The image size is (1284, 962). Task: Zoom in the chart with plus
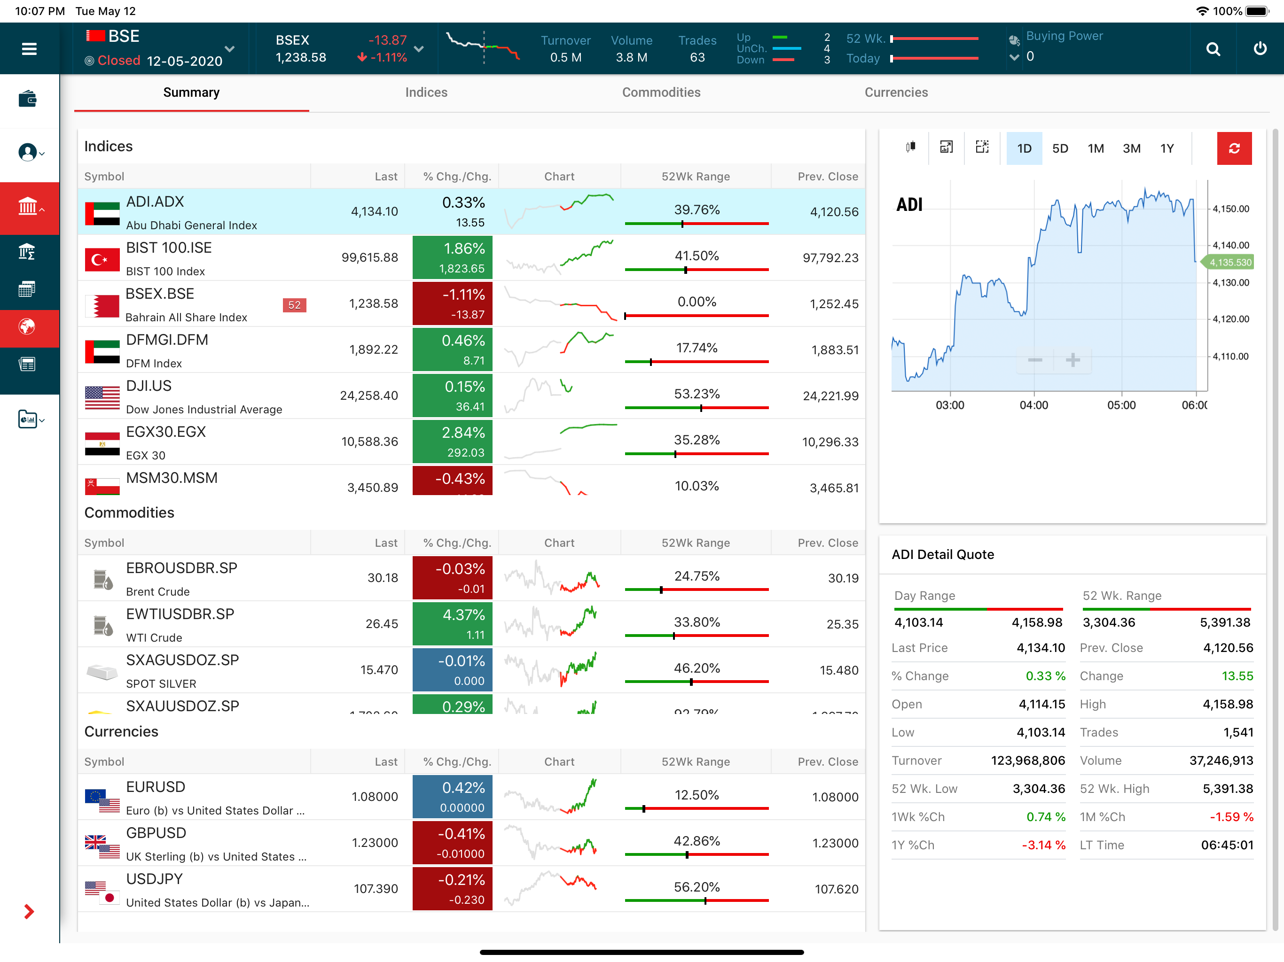point(1073,360)
